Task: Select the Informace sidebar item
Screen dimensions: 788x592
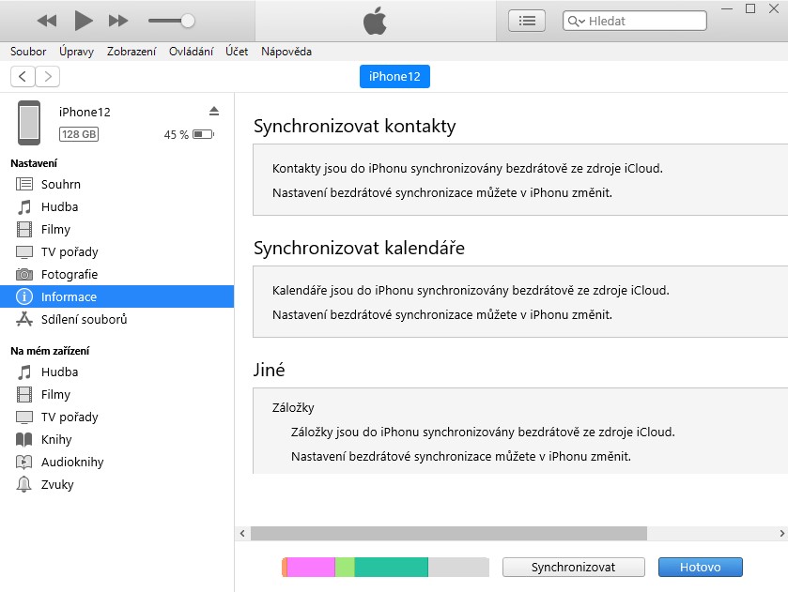Action: pyautogui.click(x=116, y=296)
